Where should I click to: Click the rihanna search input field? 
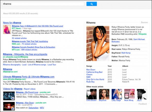(x=43, y=4)
